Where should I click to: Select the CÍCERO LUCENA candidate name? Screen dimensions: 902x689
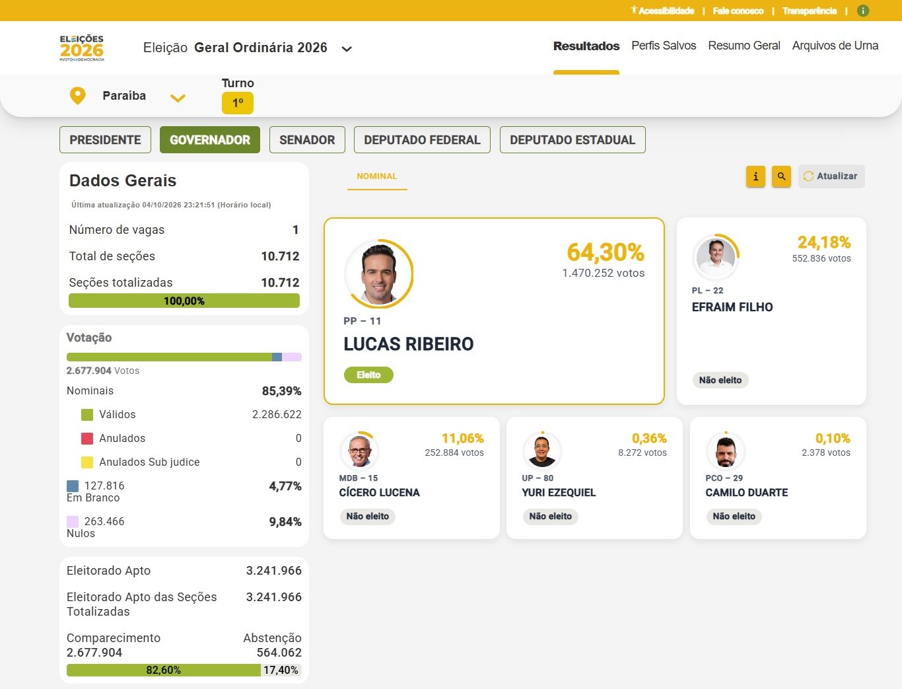[x=380, y=493]
